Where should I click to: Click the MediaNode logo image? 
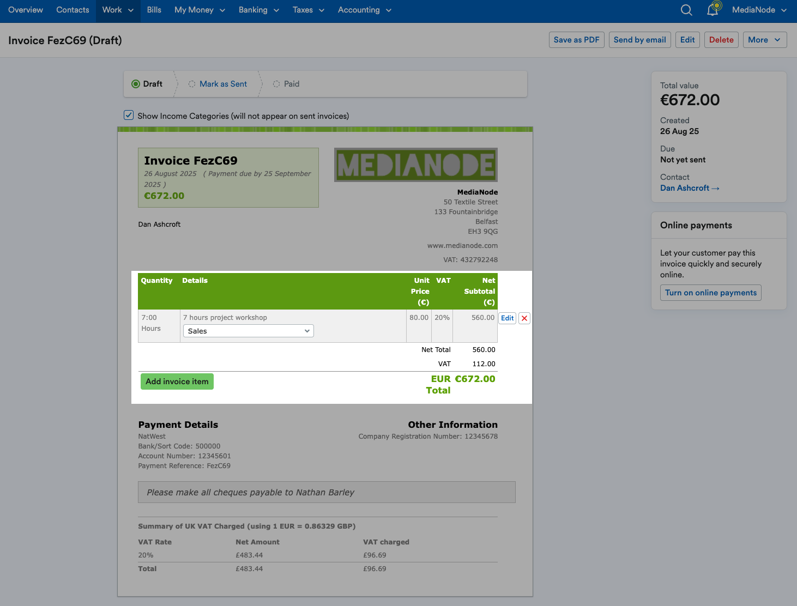coord(416,165)
